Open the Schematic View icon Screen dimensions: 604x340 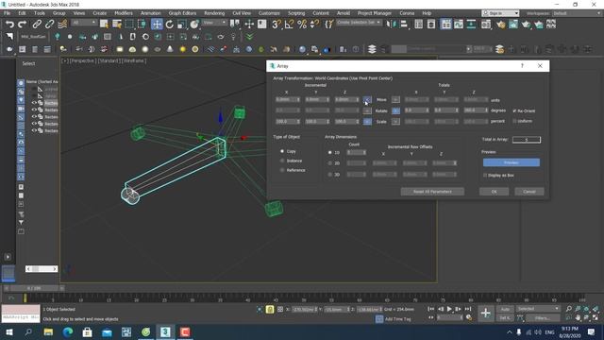[x=471, y=25]
